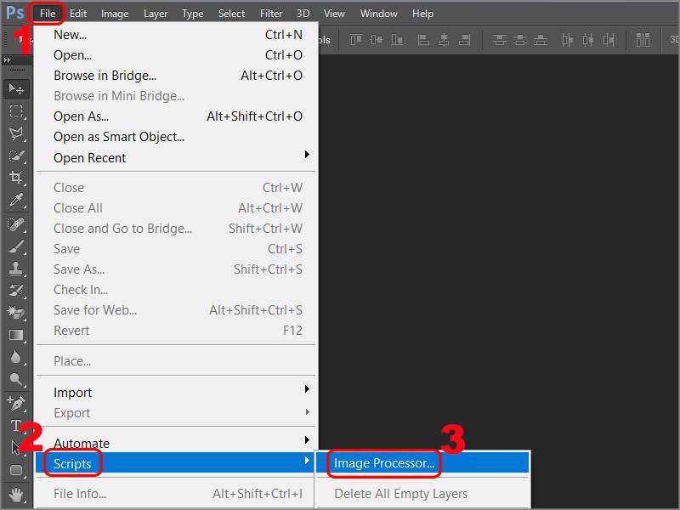Select the Move tool
Viewport: 680px width, 510px height.
16,89
